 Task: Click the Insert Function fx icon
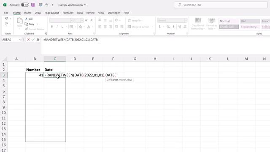(x=38, y=40)
